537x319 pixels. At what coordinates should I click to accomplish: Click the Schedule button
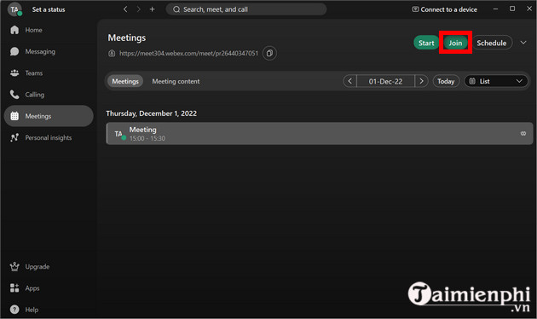(x=492, y=43)
